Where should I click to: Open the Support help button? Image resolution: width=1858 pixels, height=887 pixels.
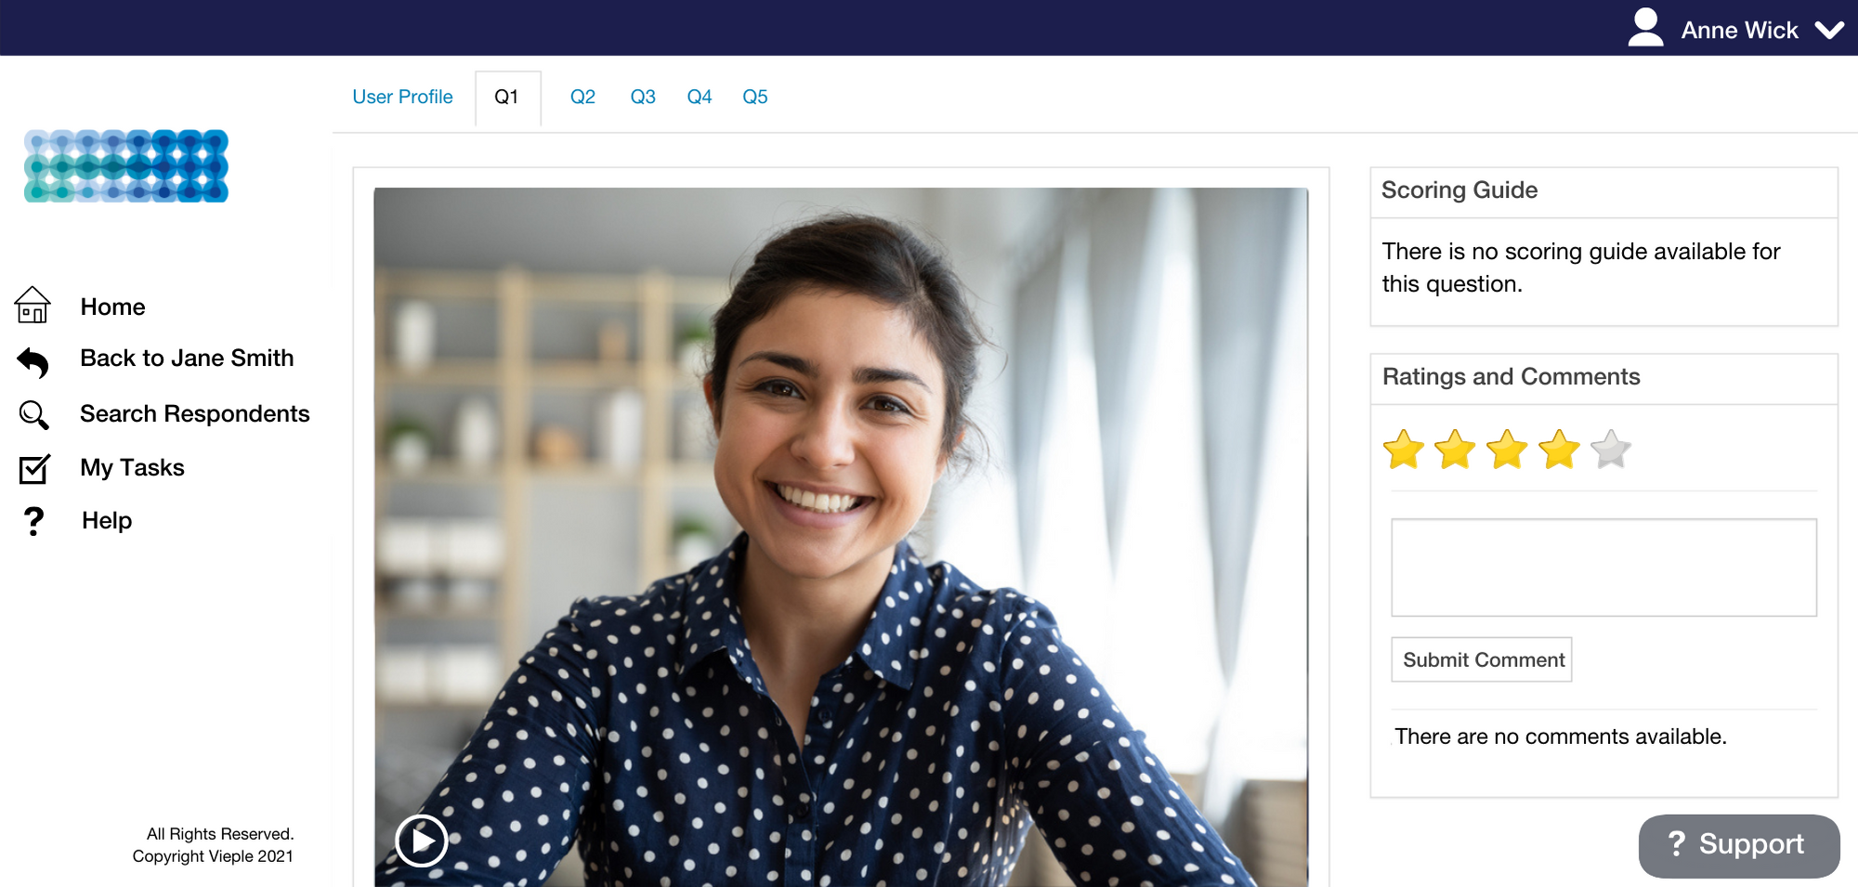[1738, 844]
